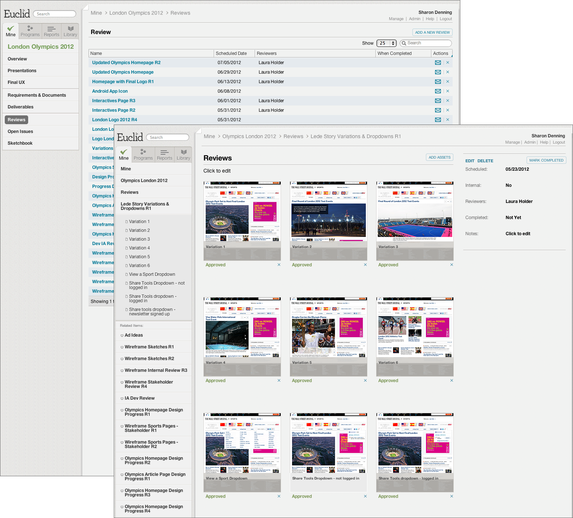
Task: Click the Euclid search field in the front window
Action: click(x=168, y=137)
